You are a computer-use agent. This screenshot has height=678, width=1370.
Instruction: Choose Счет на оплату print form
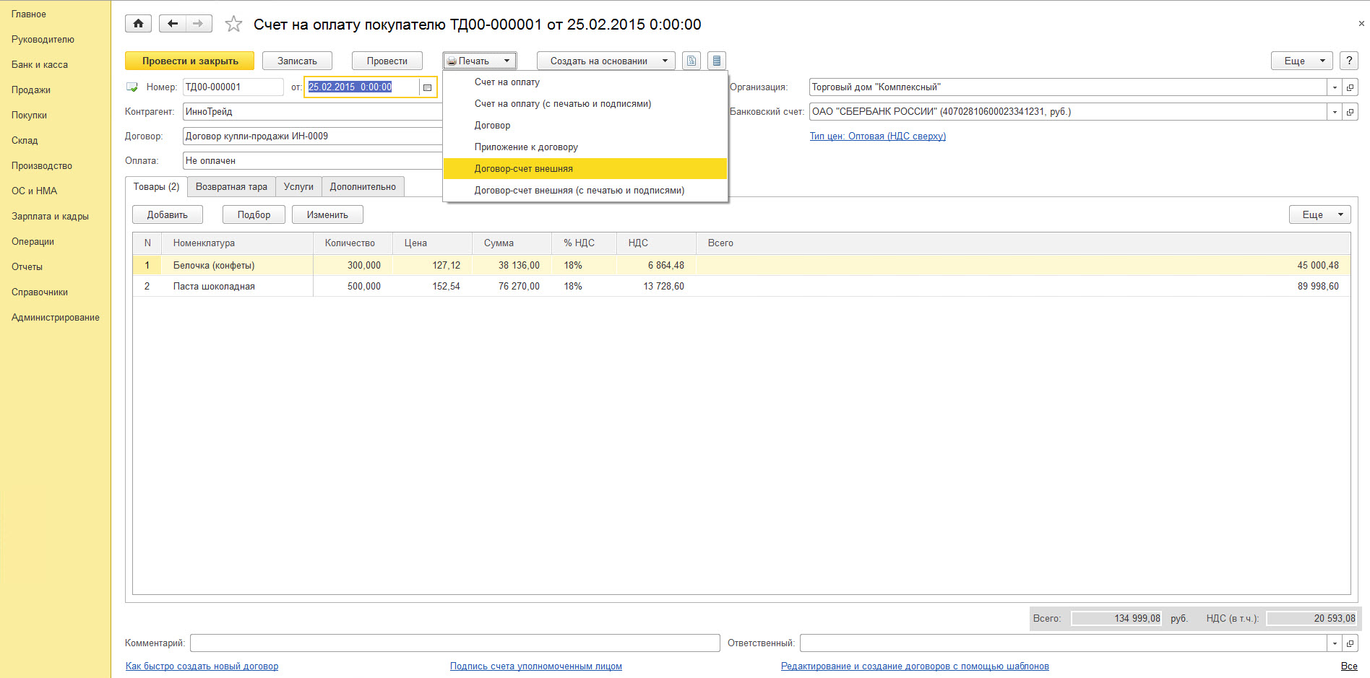[x=585, y=82]
